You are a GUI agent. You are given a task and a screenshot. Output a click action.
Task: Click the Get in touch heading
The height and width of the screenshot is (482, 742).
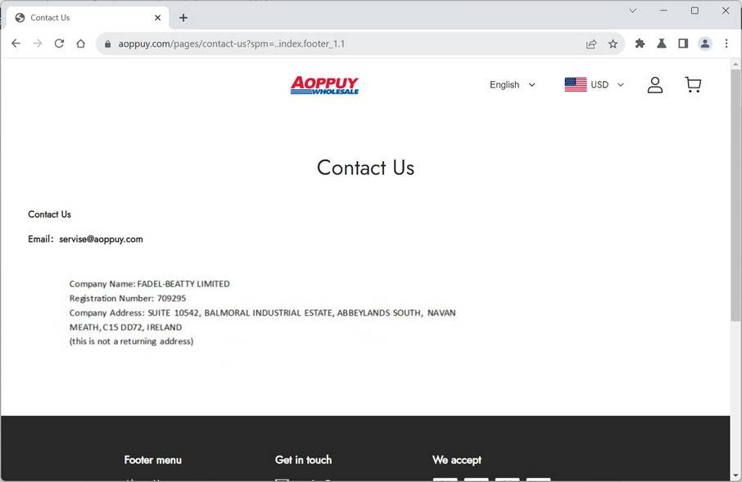pos(303,460)
